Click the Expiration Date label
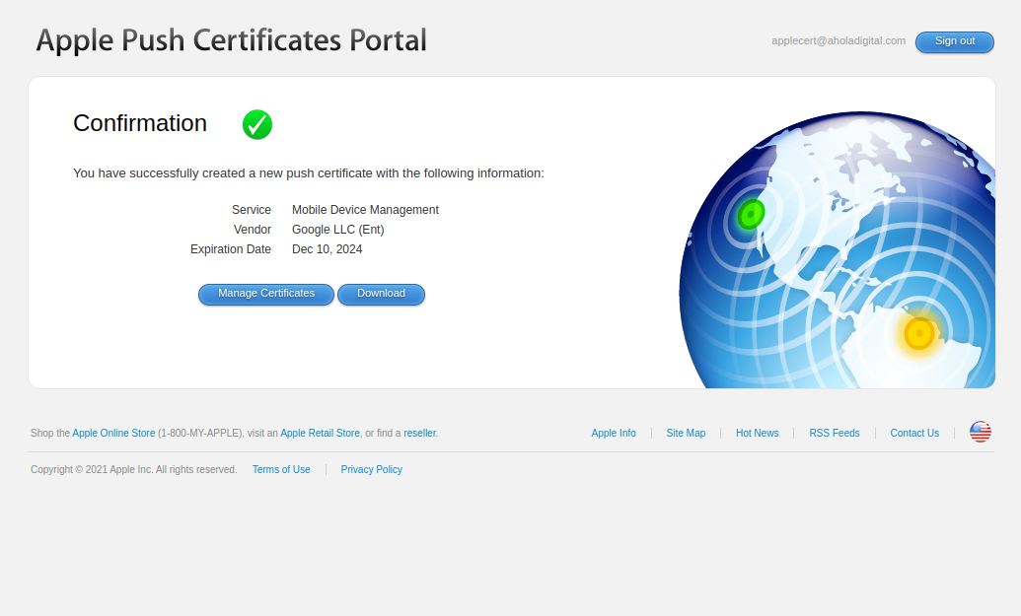This screenshot has width=1021, height=616. pos(231,249)
